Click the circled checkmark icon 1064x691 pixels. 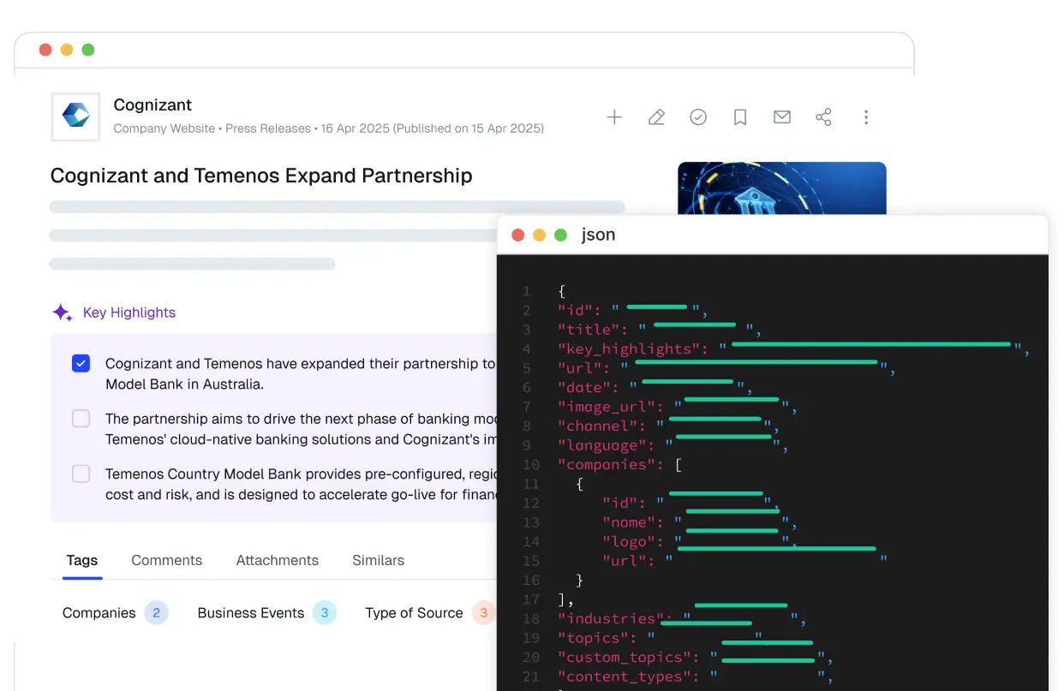pyautogui.click(x=698, y=117)
